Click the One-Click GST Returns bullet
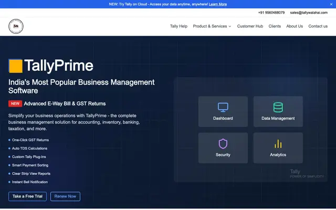 pos(30,140)
